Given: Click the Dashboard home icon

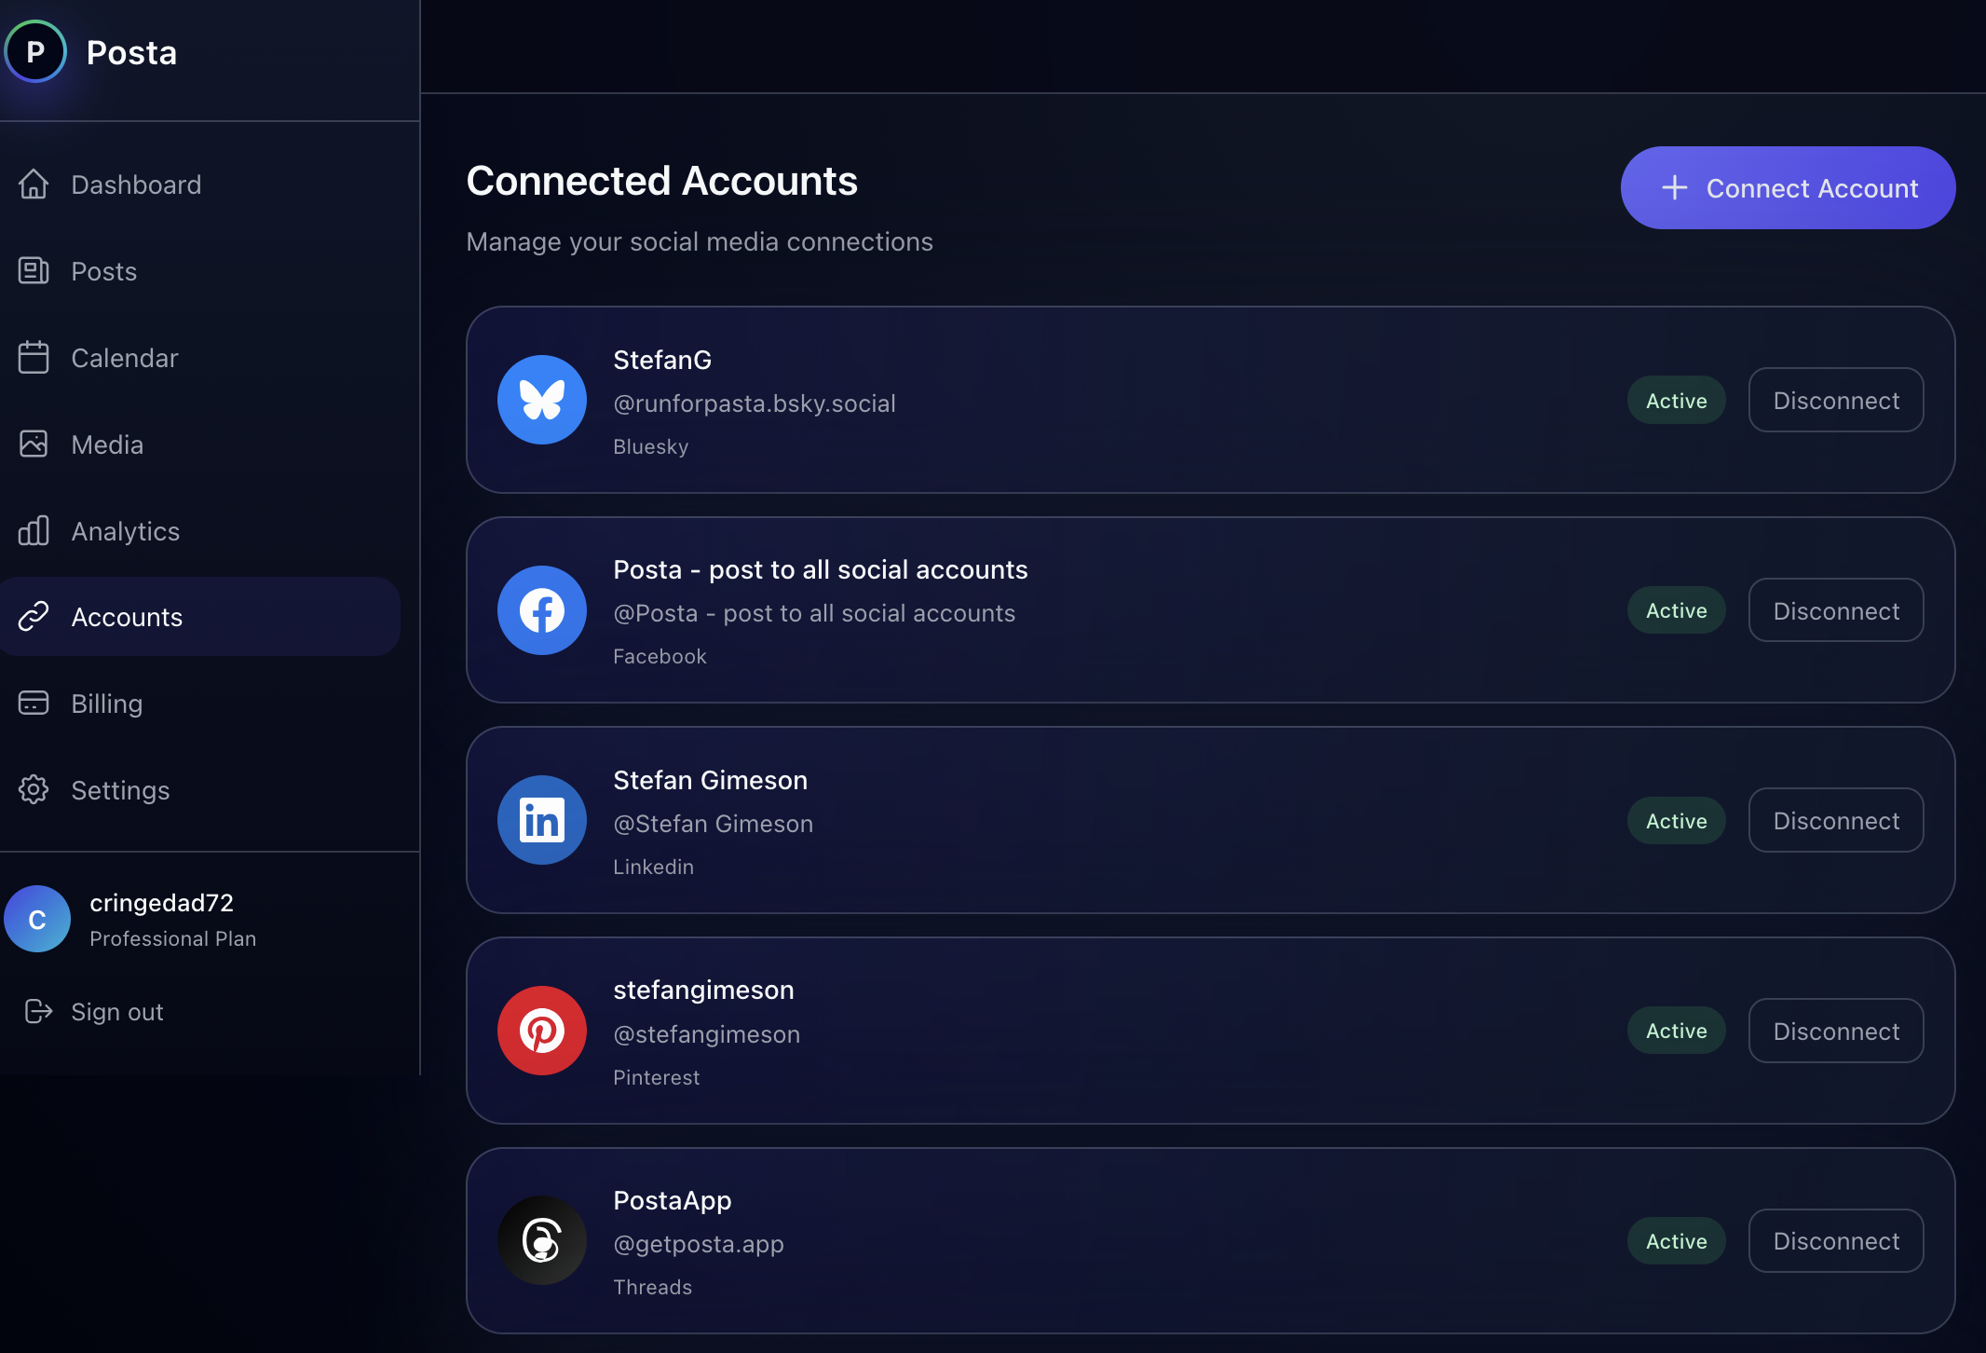Looking at the screenshot, I should coord(34,184).
